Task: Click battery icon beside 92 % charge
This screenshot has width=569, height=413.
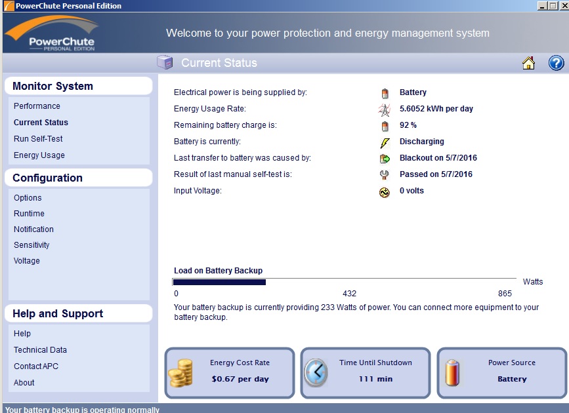Action: (x=385, y=126)
